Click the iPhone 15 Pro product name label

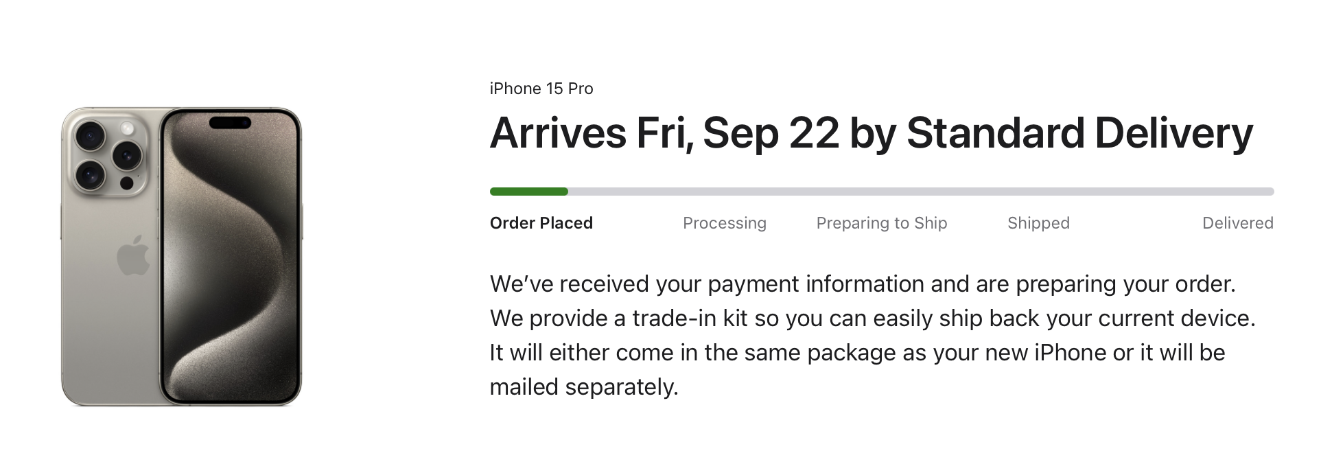[541, 89]
